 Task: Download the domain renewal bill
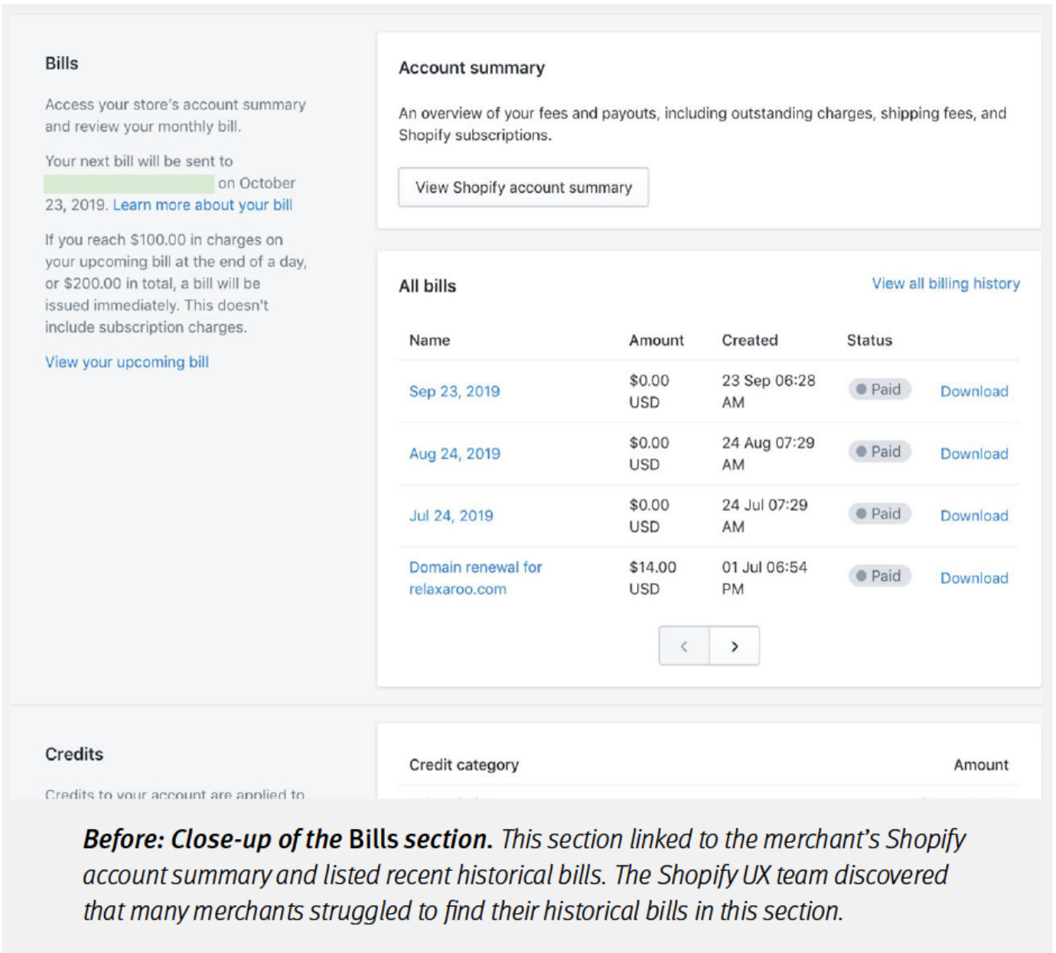click(x=974, y=578)
